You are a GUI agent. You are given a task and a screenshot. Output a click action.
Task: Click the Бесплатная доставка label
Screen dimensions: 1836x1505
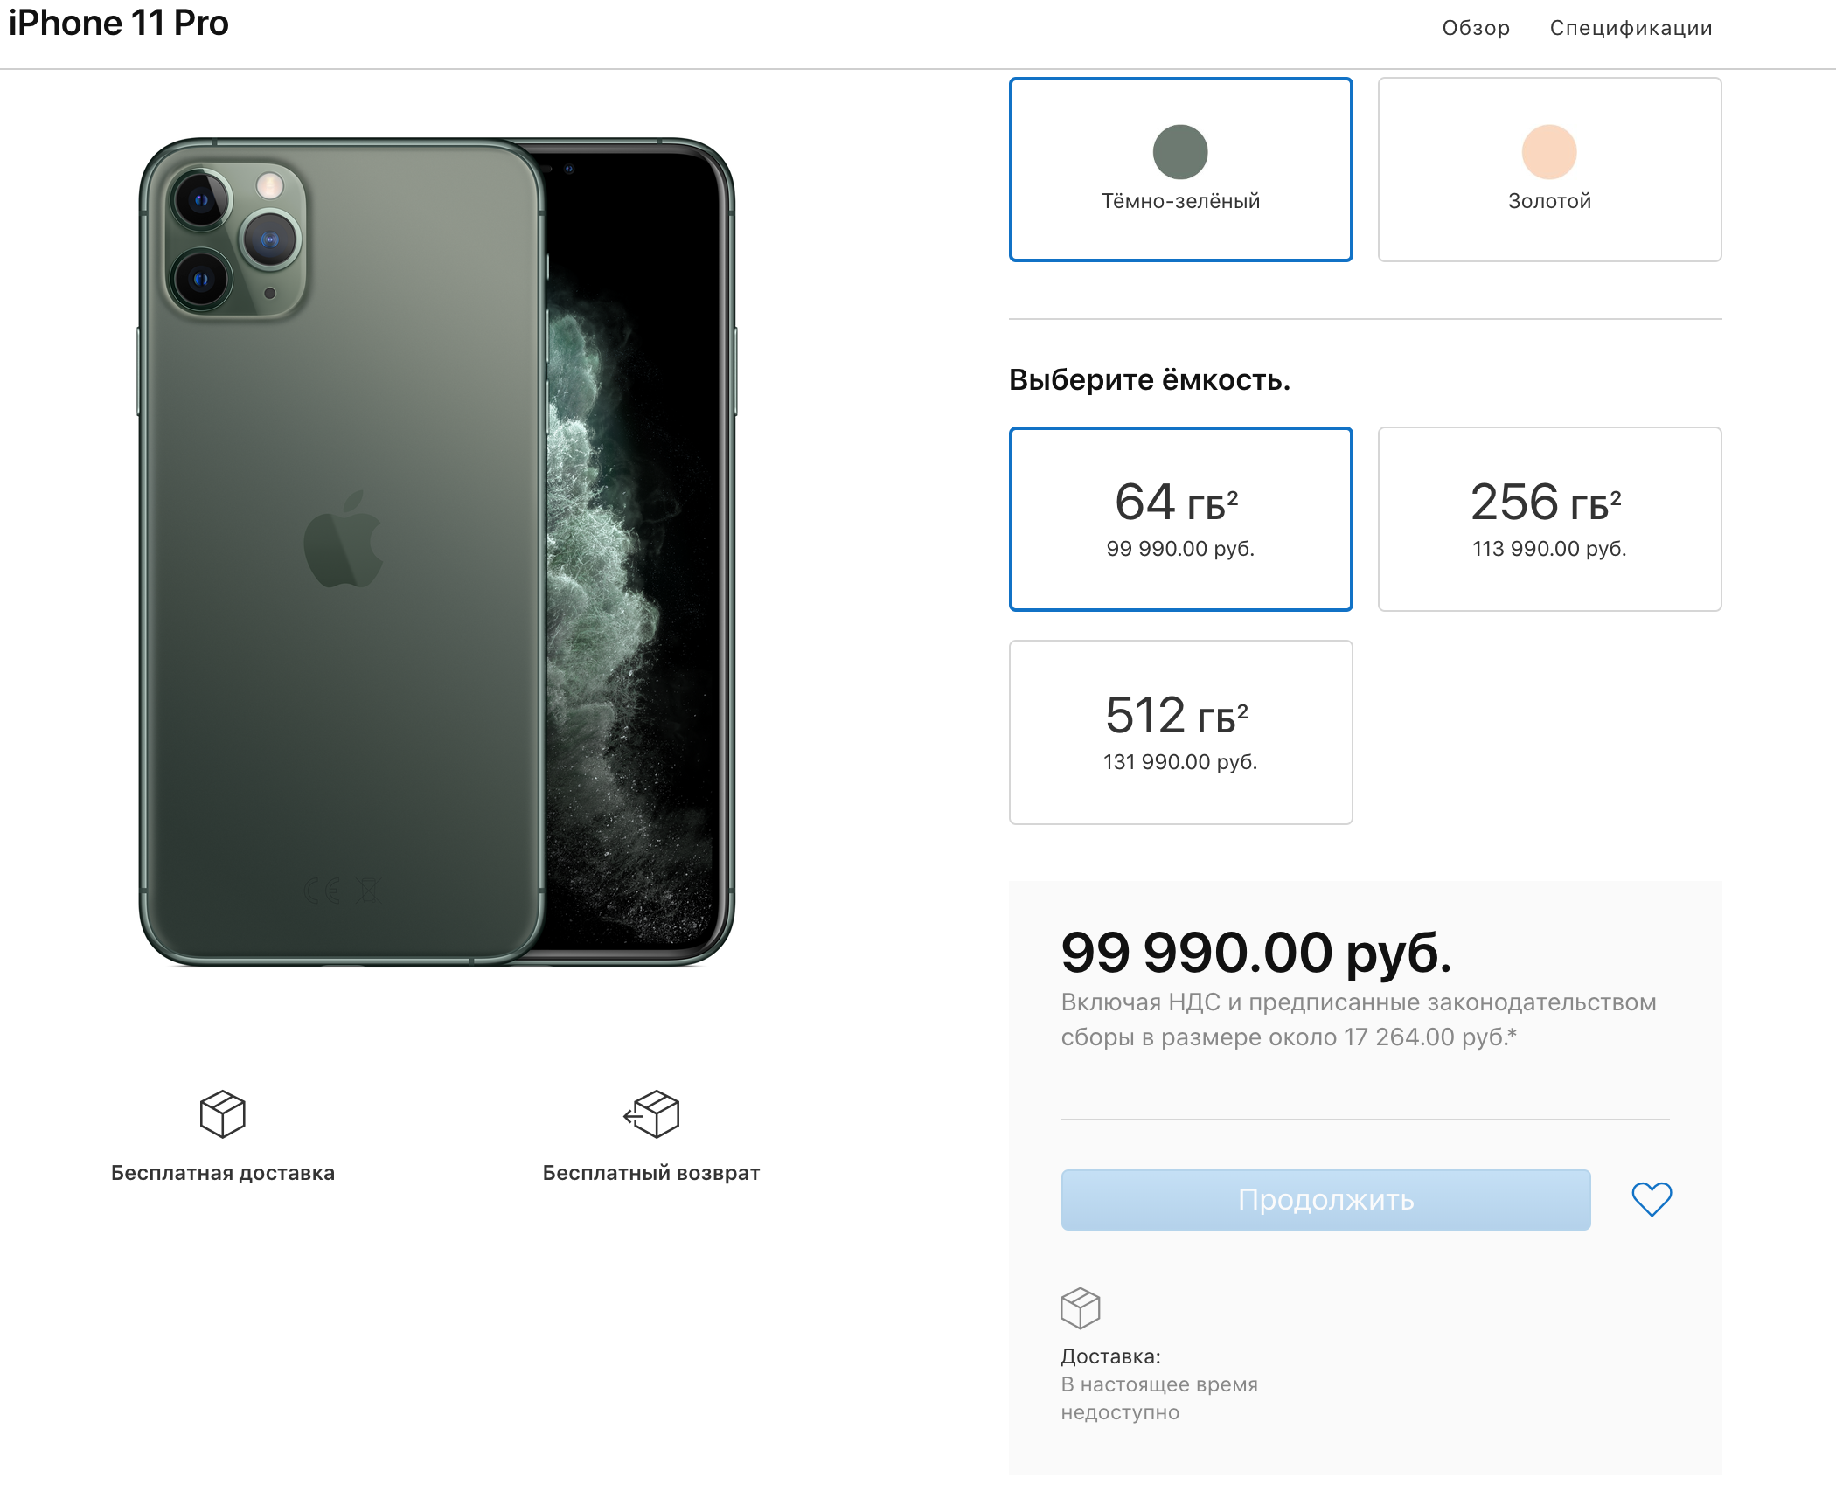tap(223, 1173)
